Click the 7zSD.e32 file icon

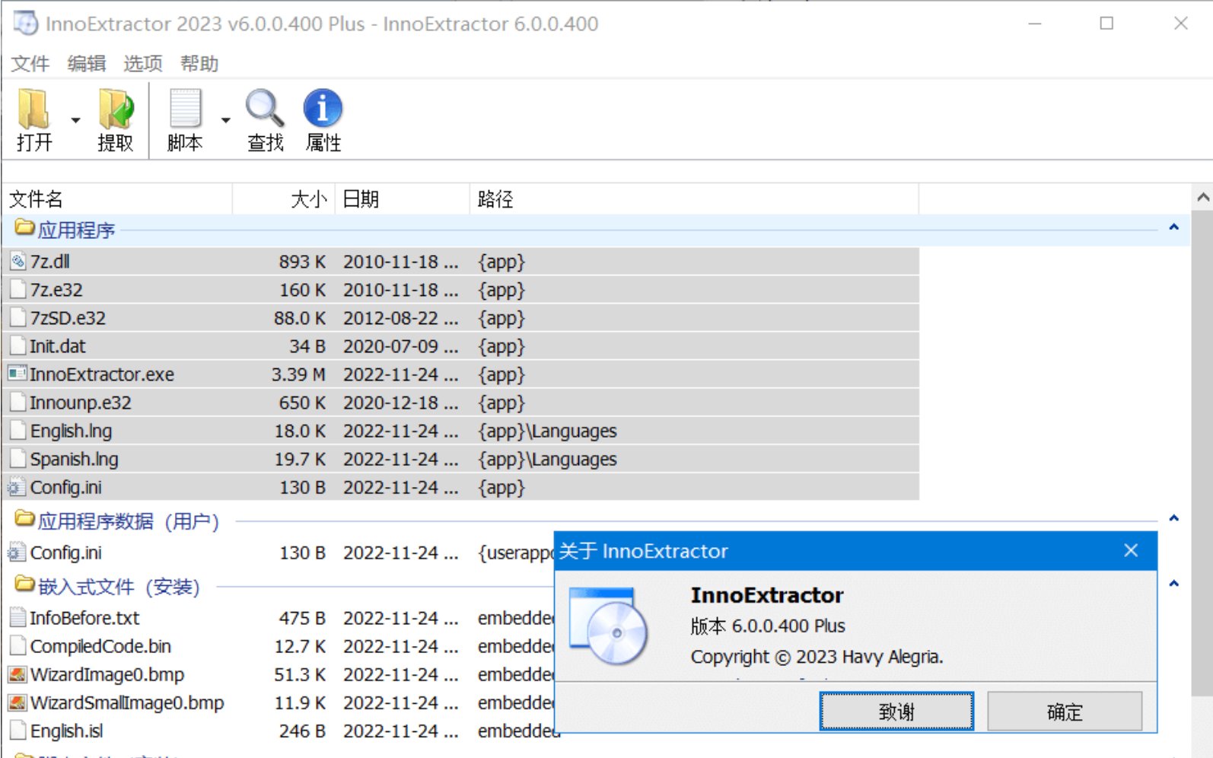[x=18, y=318]
